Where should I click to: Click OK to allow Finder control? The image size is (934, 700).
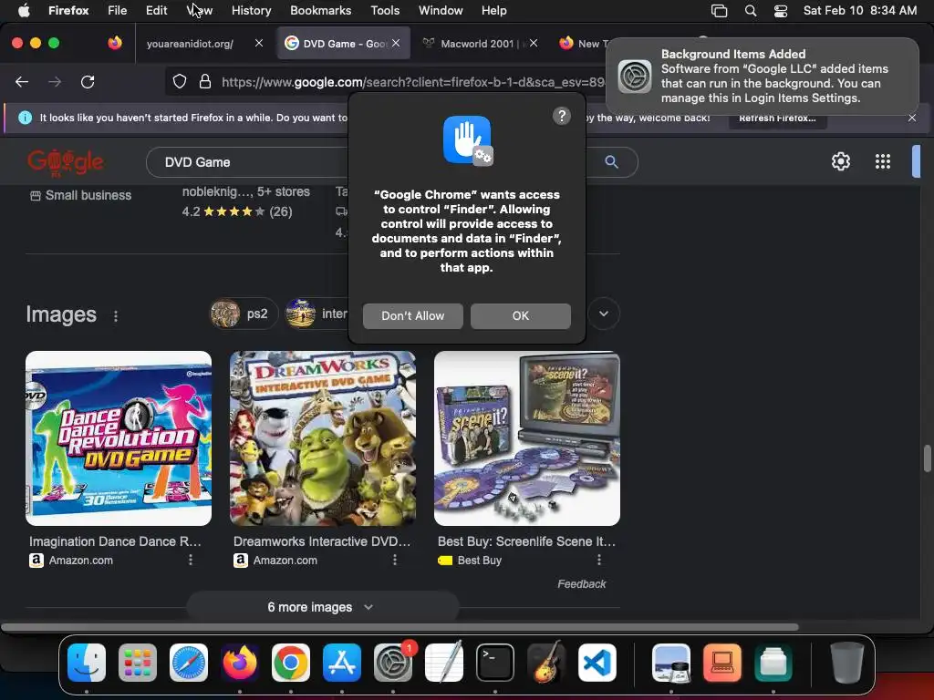click(521, 316)
